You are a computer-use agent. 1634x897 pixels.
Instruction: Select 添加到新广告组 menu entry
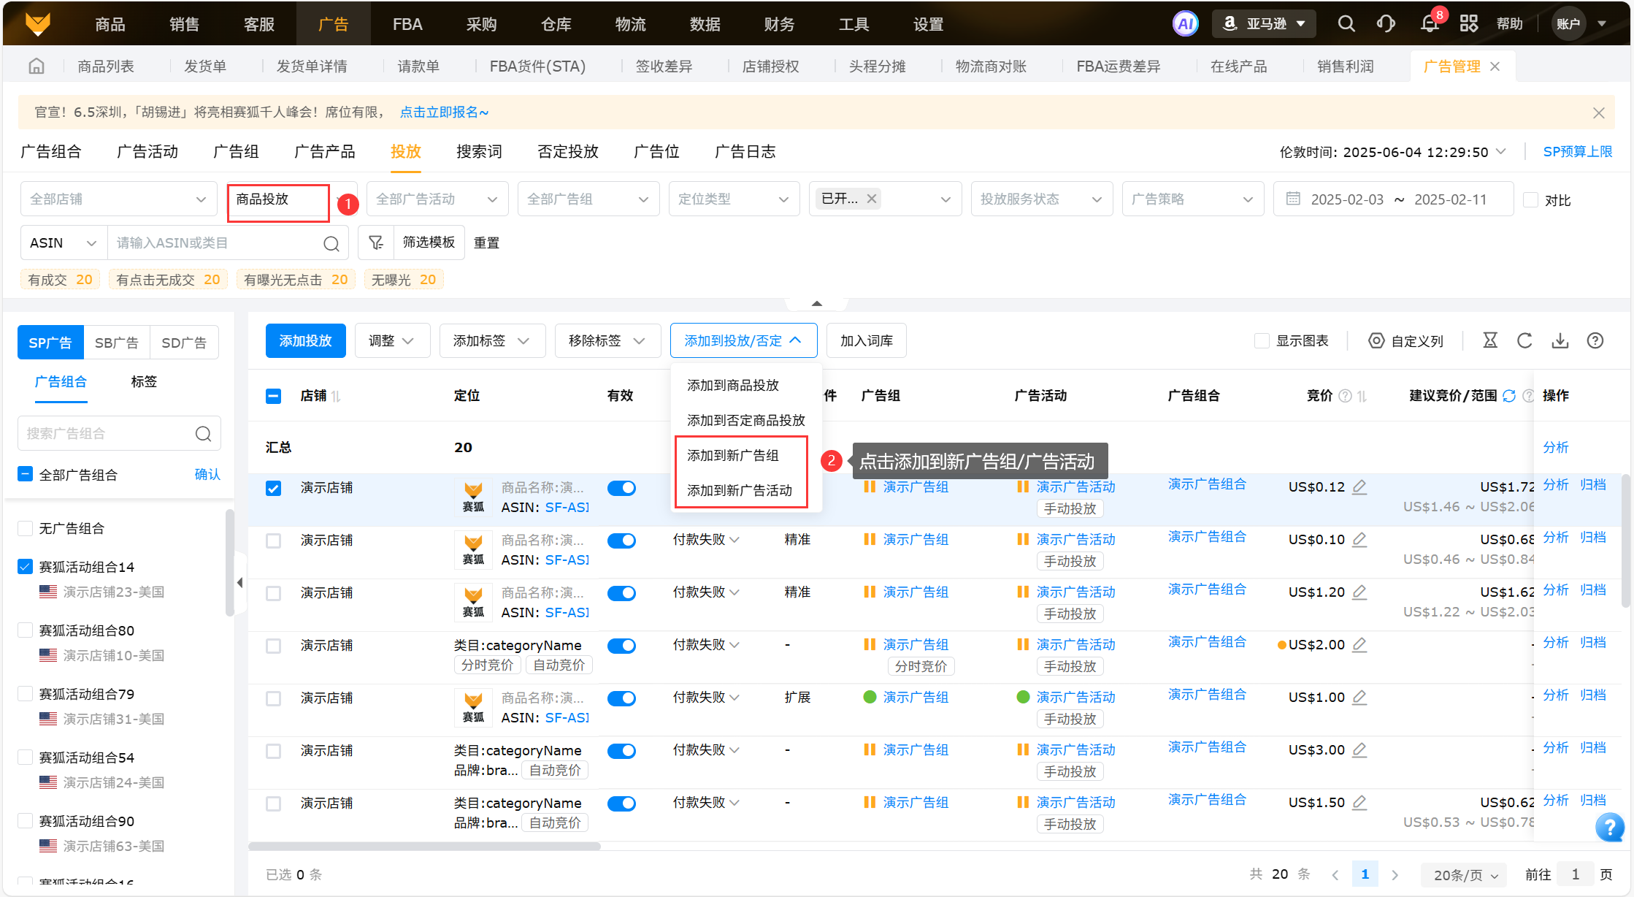click(733, 455)
